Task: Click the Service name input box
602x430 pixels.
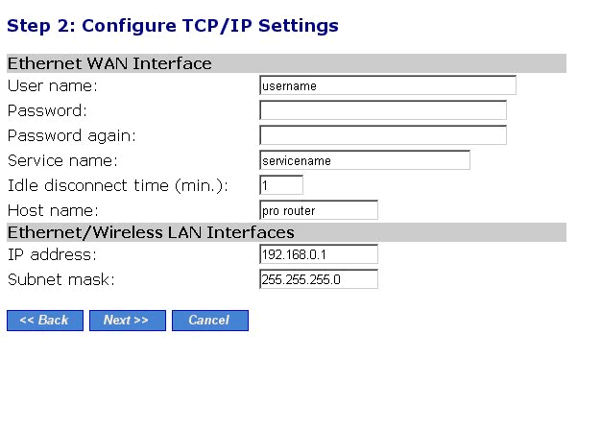Action: click(x=365, y=160)
